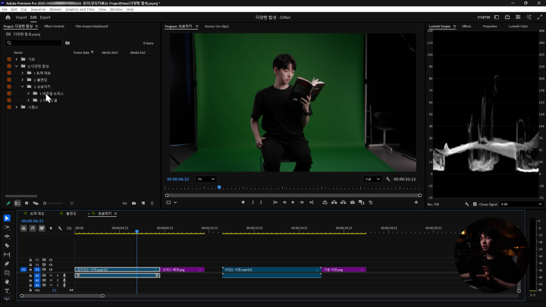
Task: Expand the 기타 bin folder
Action: click(17, 59)
